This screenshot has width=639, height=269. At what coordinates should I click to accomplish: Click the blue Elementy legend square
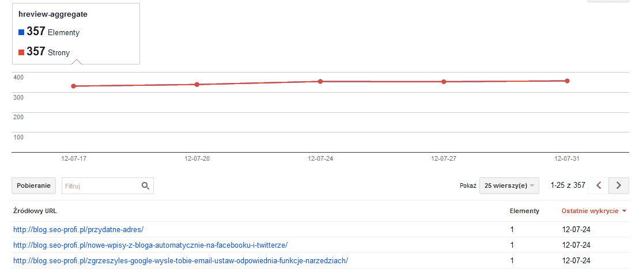click(x=21, y=32)
